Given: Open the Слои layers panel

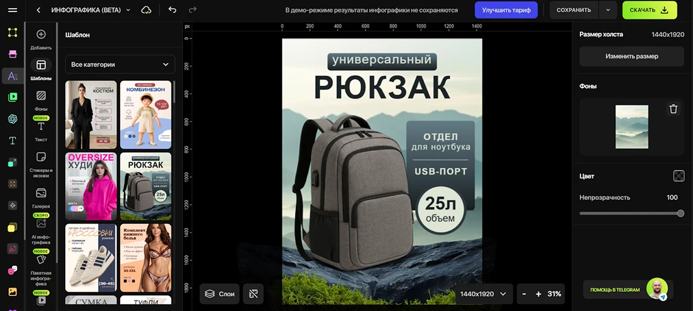Looking at the screenshot, I should pyautogui.click(x=219, y=294).
